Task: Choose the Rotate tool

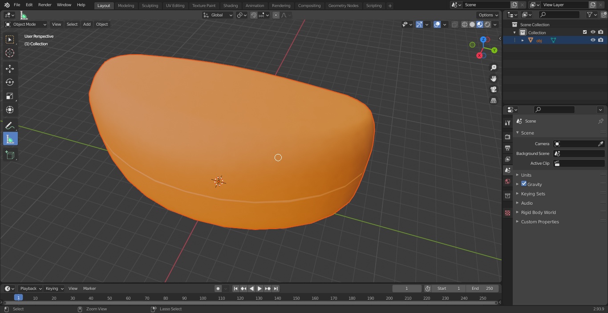Action: 10,82
